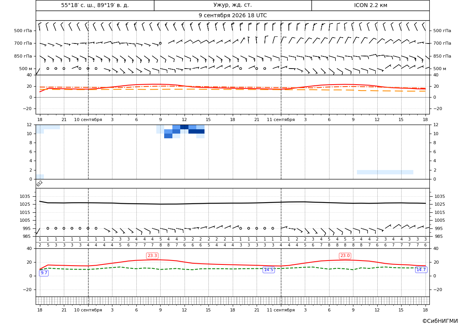
Task: Click the 14.7 minimum temperature box
Action: click(421, 270)
